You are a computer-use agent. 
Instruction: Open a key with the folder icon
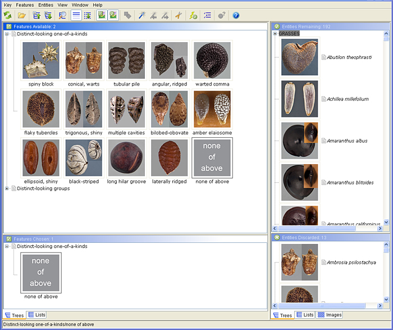(x=22, y=16)
